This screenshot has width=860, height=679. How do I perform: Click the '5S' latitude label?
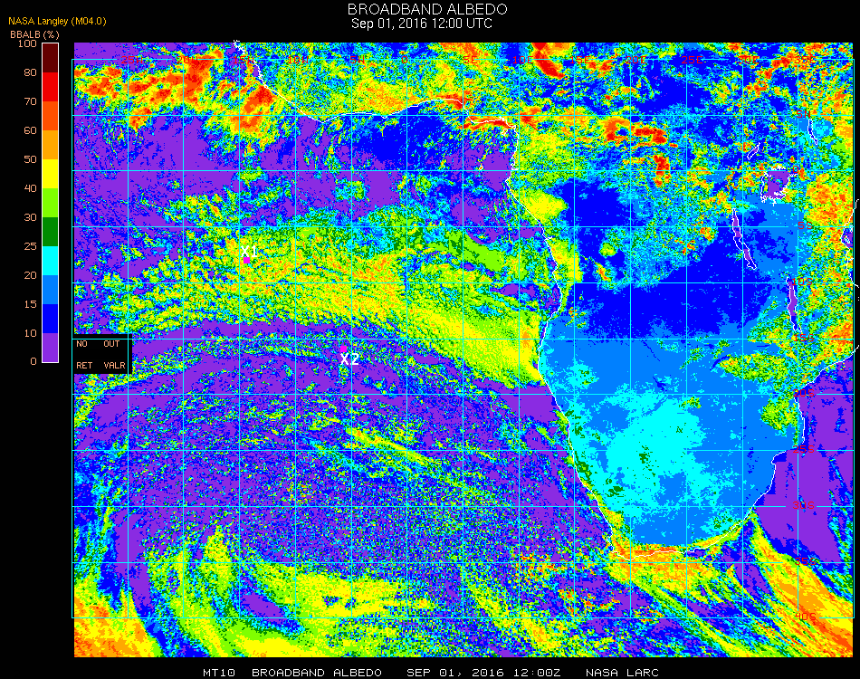point(805,225)
